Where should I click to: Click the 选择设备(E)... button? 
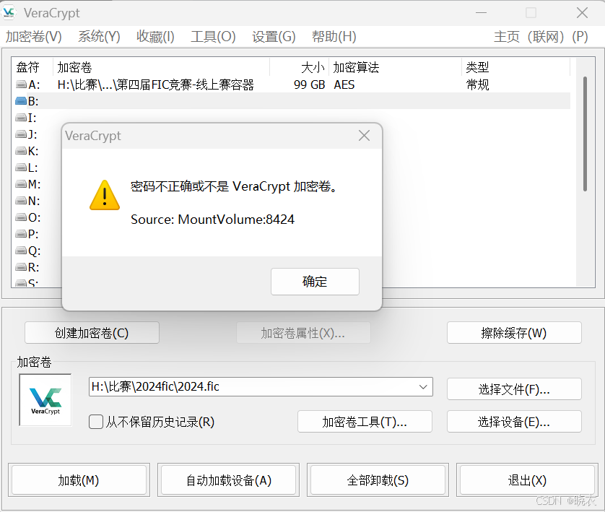coord(514,421)
